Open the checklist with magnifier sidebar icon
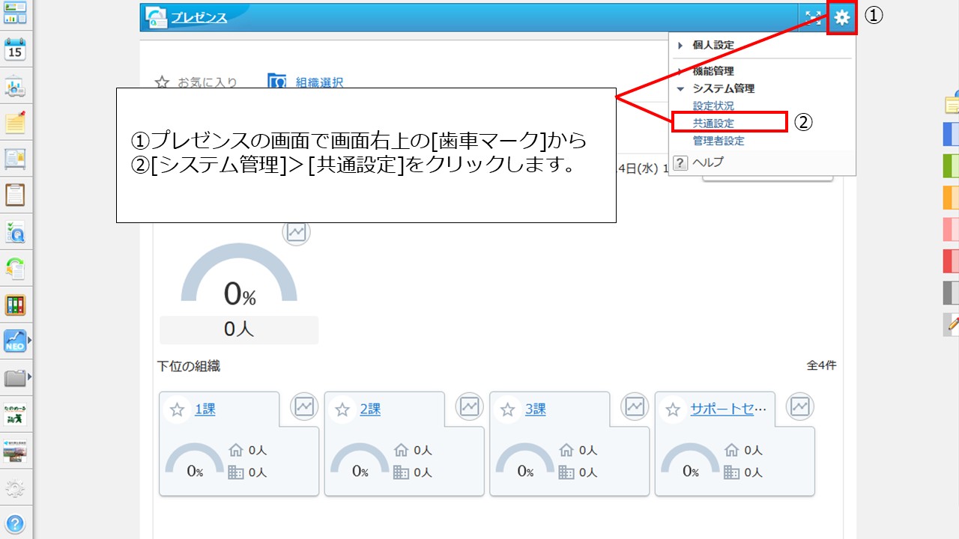959x539 pixels. (x=15, y=232)
